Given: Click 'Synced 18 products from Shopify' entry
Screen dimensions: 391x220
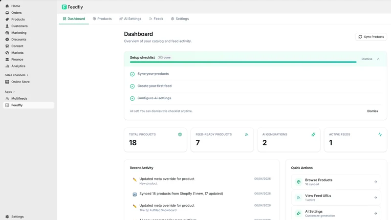Looking at the screenshot, I should [x=181, y=194].
